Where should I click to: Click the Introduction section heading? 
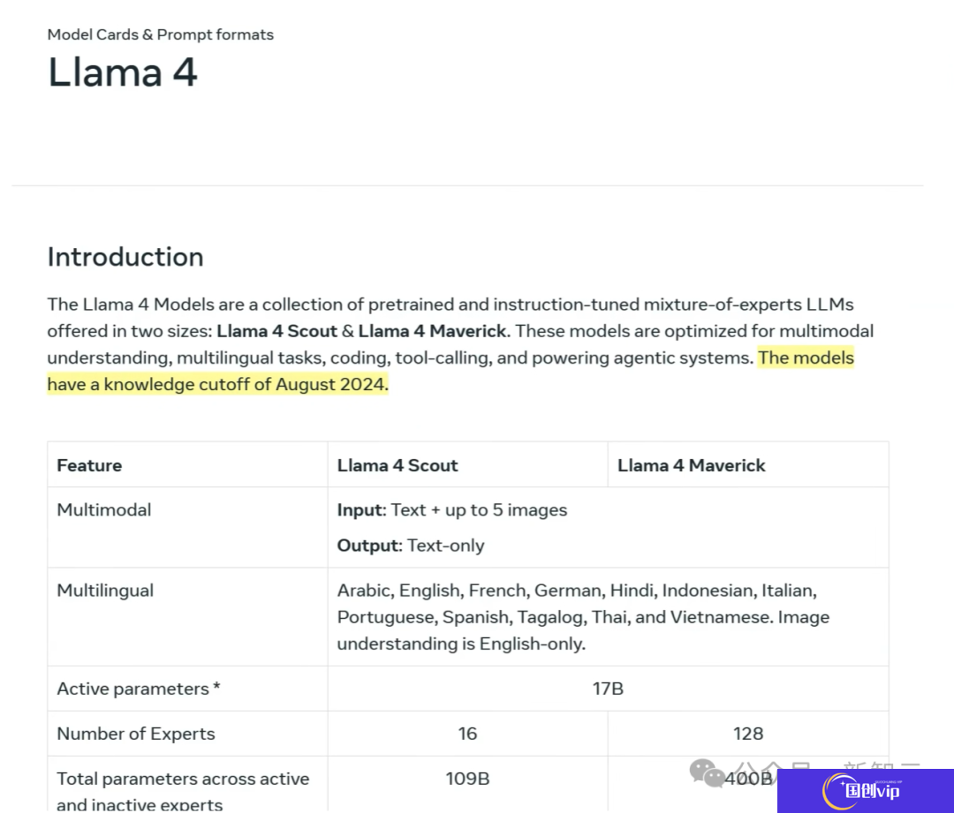(125, 257)
